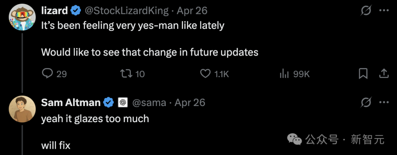Open more options menu on lizard's tweet

(x=384, y=11)
